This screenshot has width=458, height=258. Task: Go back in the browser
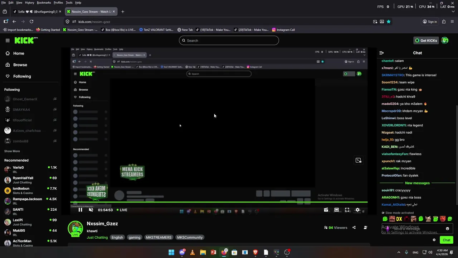(14, 21)
